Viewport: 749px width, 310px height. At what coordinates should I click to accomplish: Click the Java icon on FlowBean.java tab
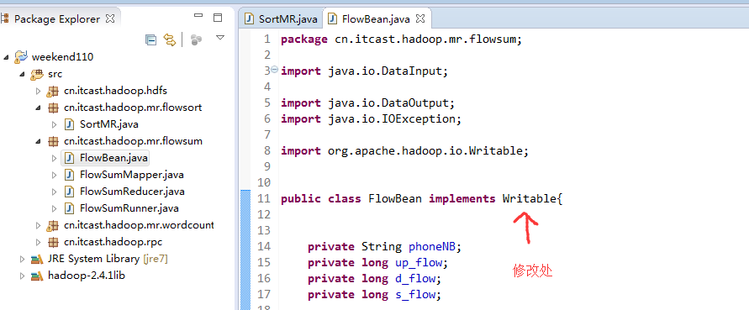(332, 18)
